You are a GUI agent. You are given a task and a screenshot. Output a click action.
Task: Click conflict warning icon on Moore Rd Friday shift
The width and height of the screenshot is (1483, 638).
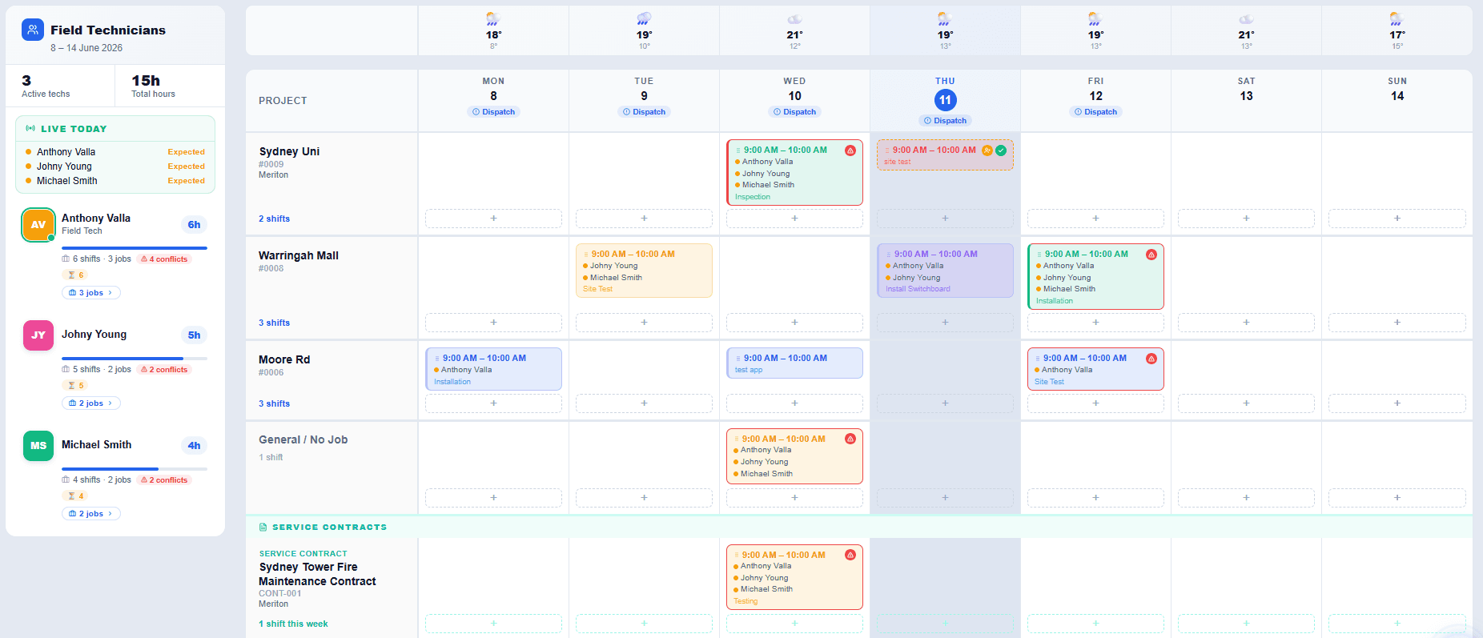(x=1151, y=359)
